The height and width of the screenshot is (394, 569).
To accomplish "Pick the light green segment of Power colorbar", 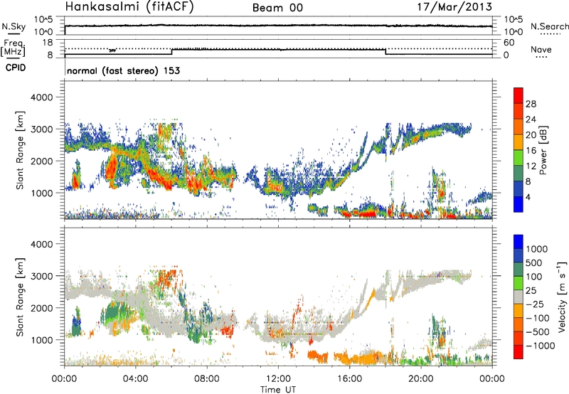I will (519, 158).
